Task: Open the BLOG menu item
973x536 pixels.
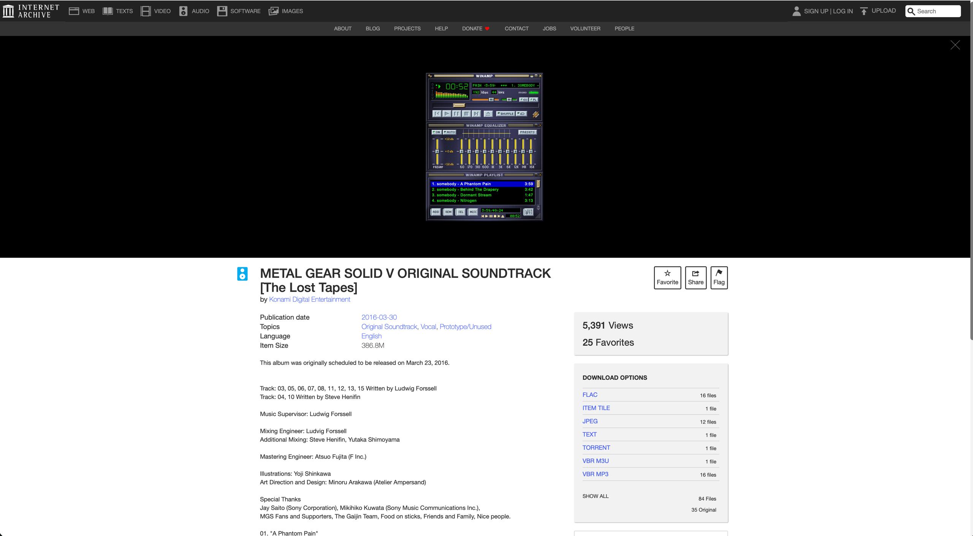Action: (372, 28)
